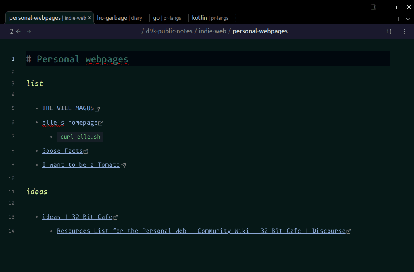Open I want to be a Tomato link
This screenshot has width=414, height=272.
pyautogui.click(x=81, y=165)
